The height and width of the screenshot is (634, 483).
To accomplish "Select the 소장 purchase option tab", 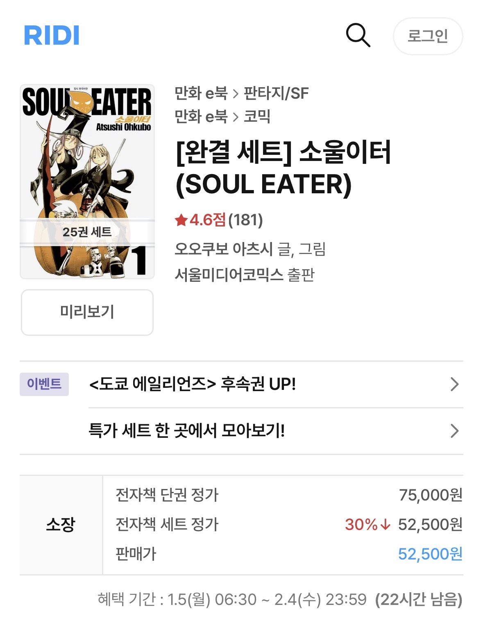I will [x=61, y=525].
